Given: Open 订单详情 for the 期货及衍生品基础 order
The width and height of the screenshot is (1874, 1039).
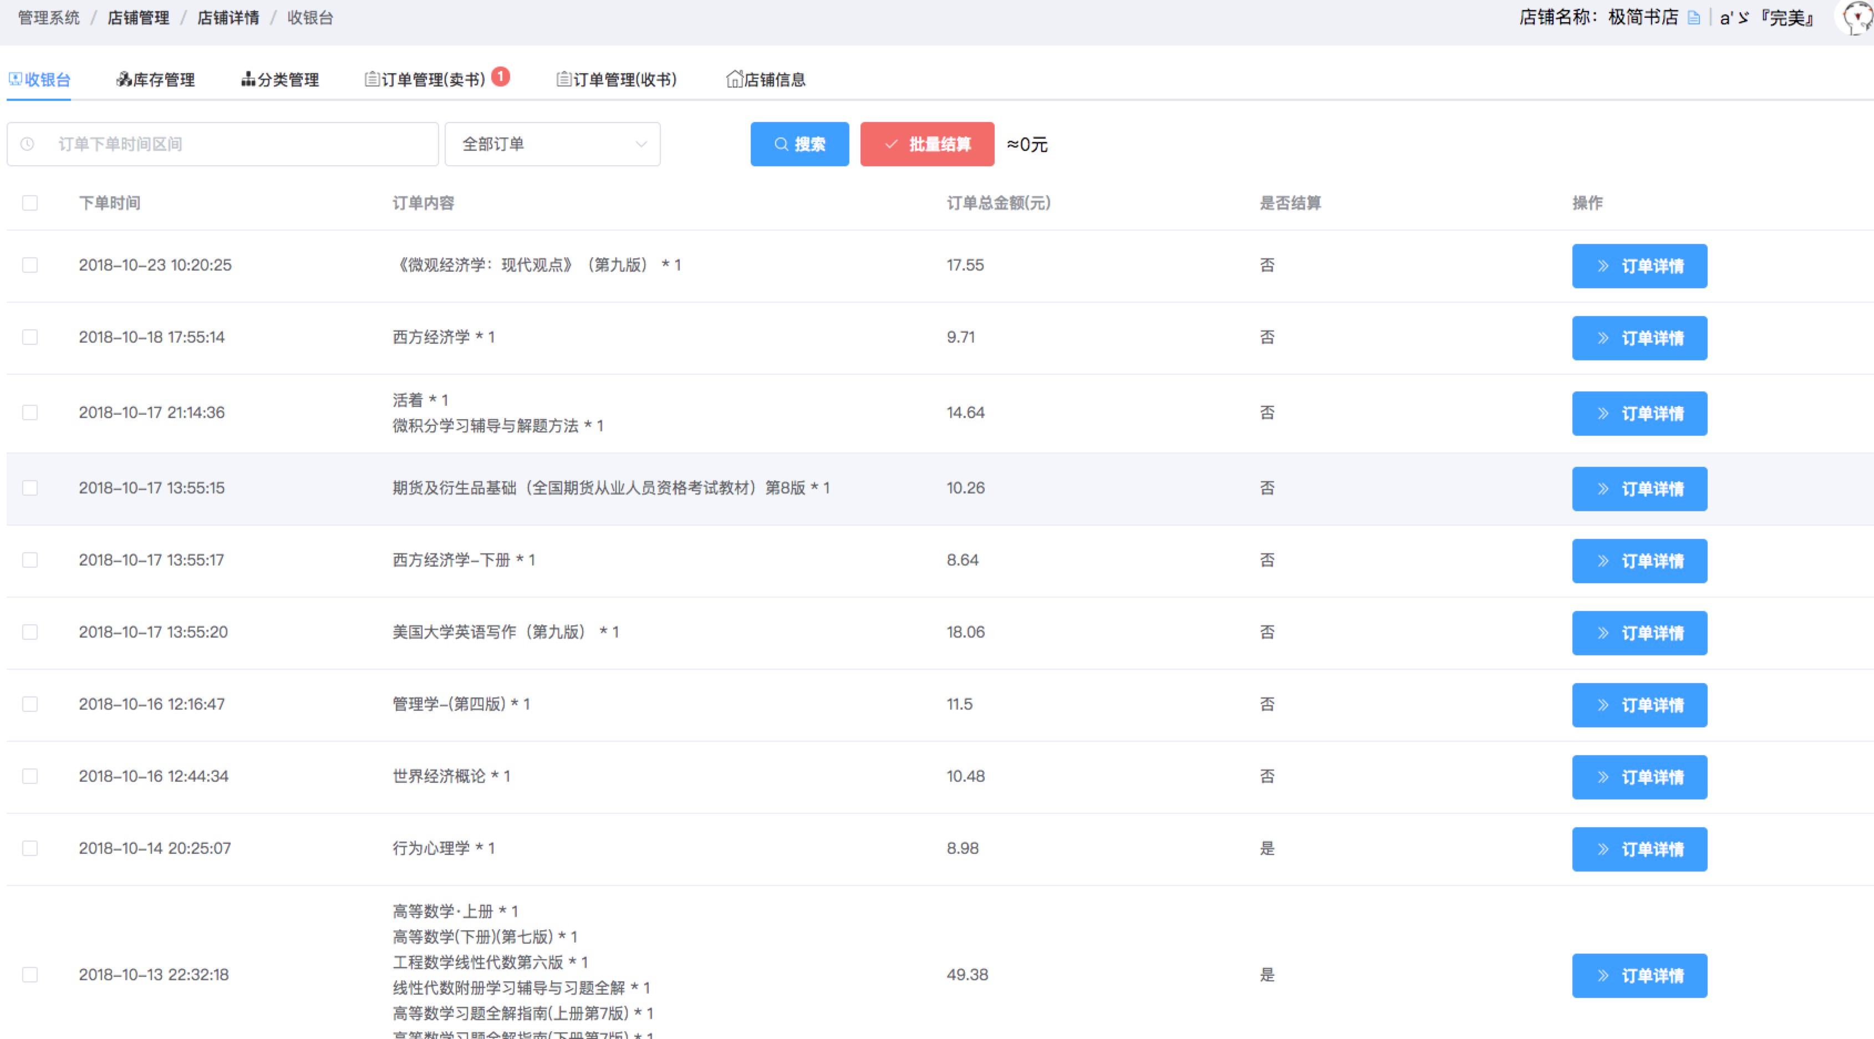Looking at the screenshot, I should pyautogui.click(x=1639, y=488).
